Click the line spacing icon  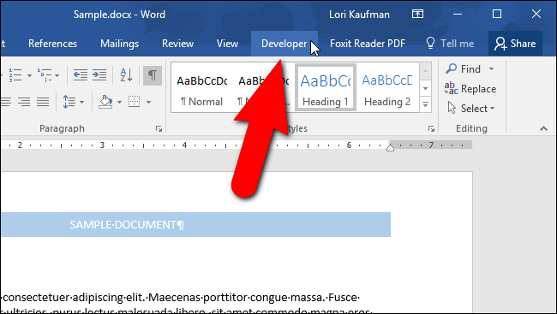69,102
